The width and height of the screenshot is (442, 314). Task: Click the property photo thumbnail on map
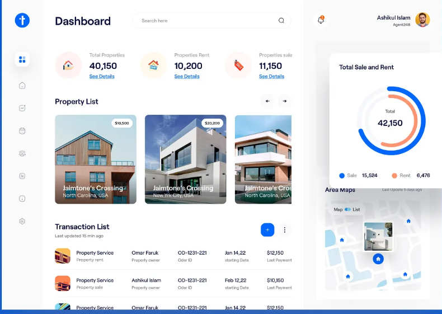pyautogui.click(x=378, y=236)
